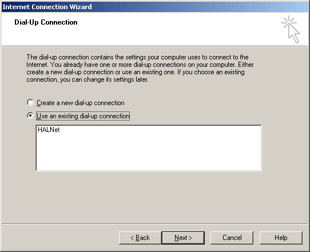Click the wizard cursor icon in header

coord(291,29)
